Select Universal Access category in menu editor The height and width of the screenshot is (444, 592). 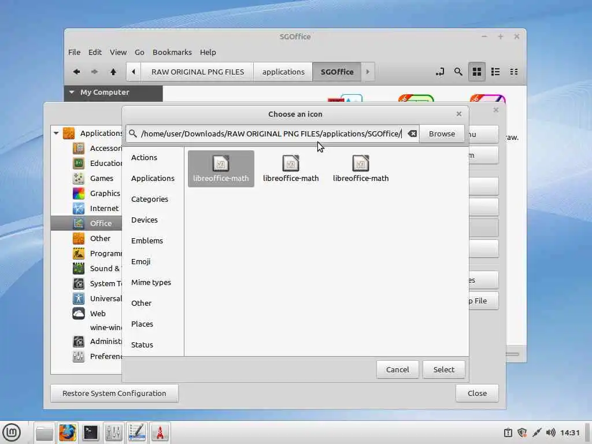coord(98,299)
